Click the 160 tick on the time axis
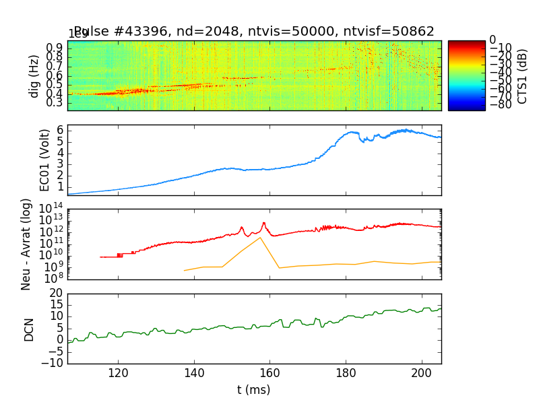Image resolution: width=539 pixels, height=404 pixels. (270, 372)
